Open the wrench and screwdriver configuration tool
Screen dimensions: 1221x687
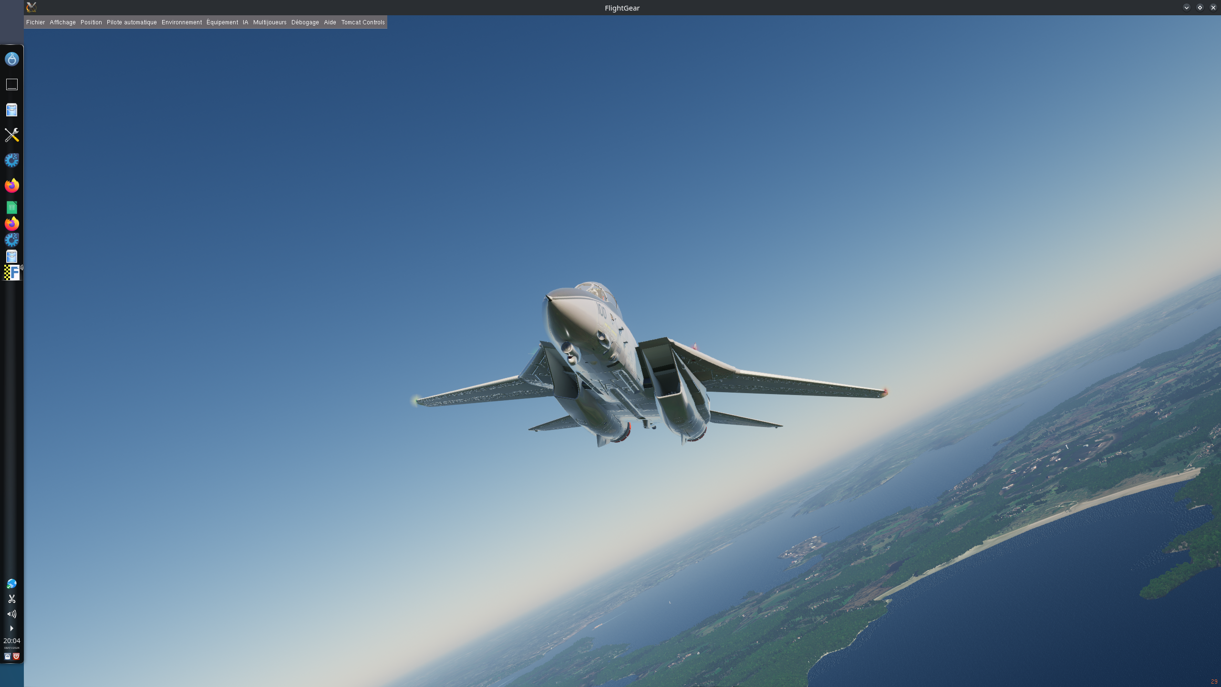(11, 135)
